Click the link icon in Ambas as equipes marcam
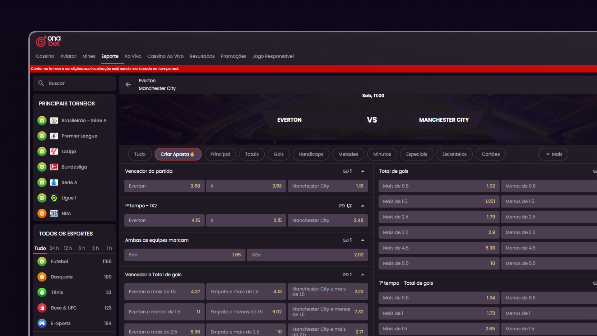The width and height of the screenshot is (597, 336). 345,240
